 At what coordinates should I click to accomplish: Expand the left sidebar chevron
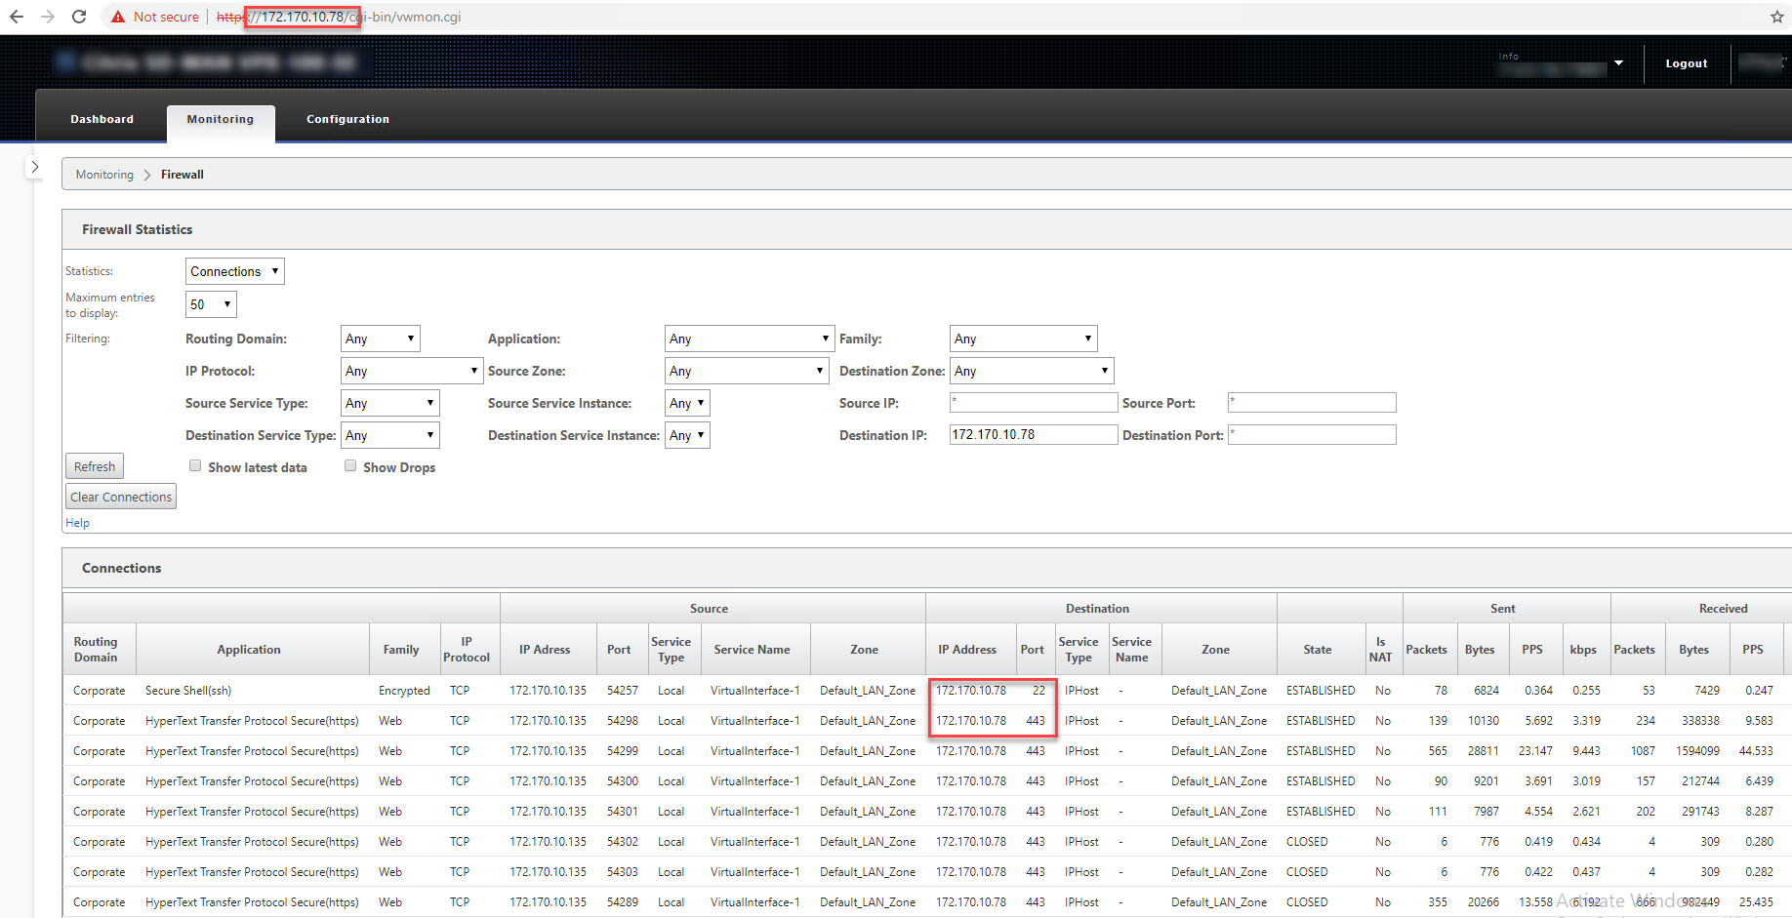click(34, 167)
